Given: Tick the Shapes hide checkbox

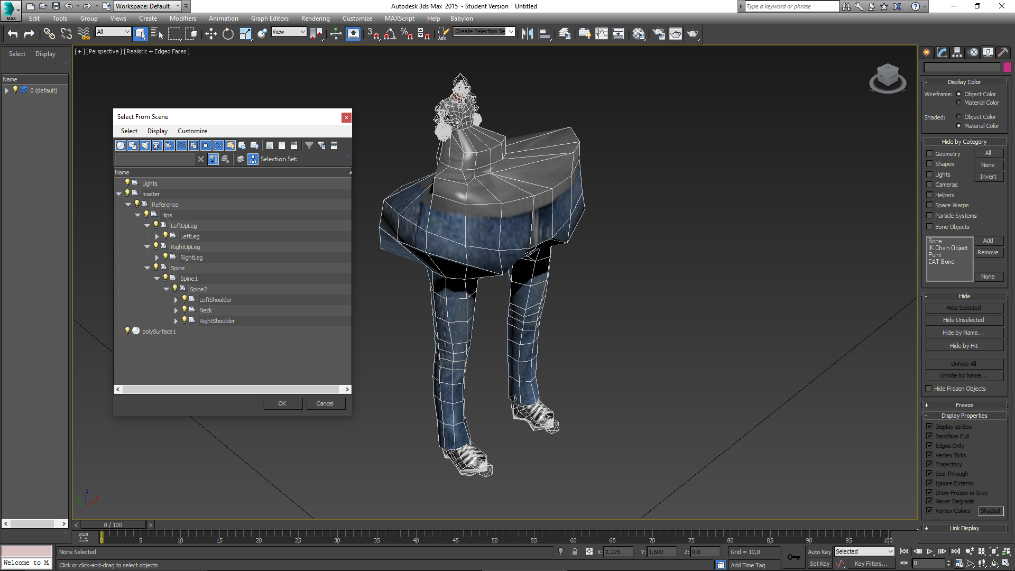Looking at the screenshot, I should 930,164.
